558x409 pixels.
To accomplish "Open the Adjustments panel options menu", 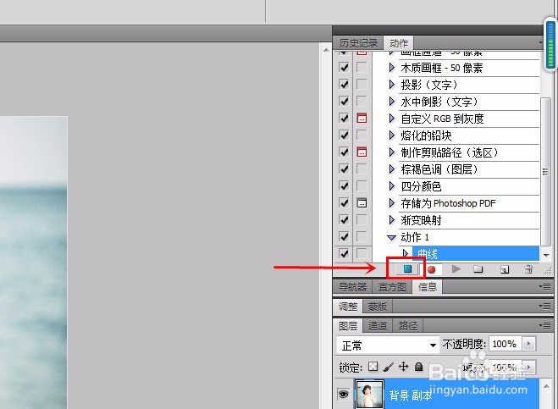I will (544, 306).
